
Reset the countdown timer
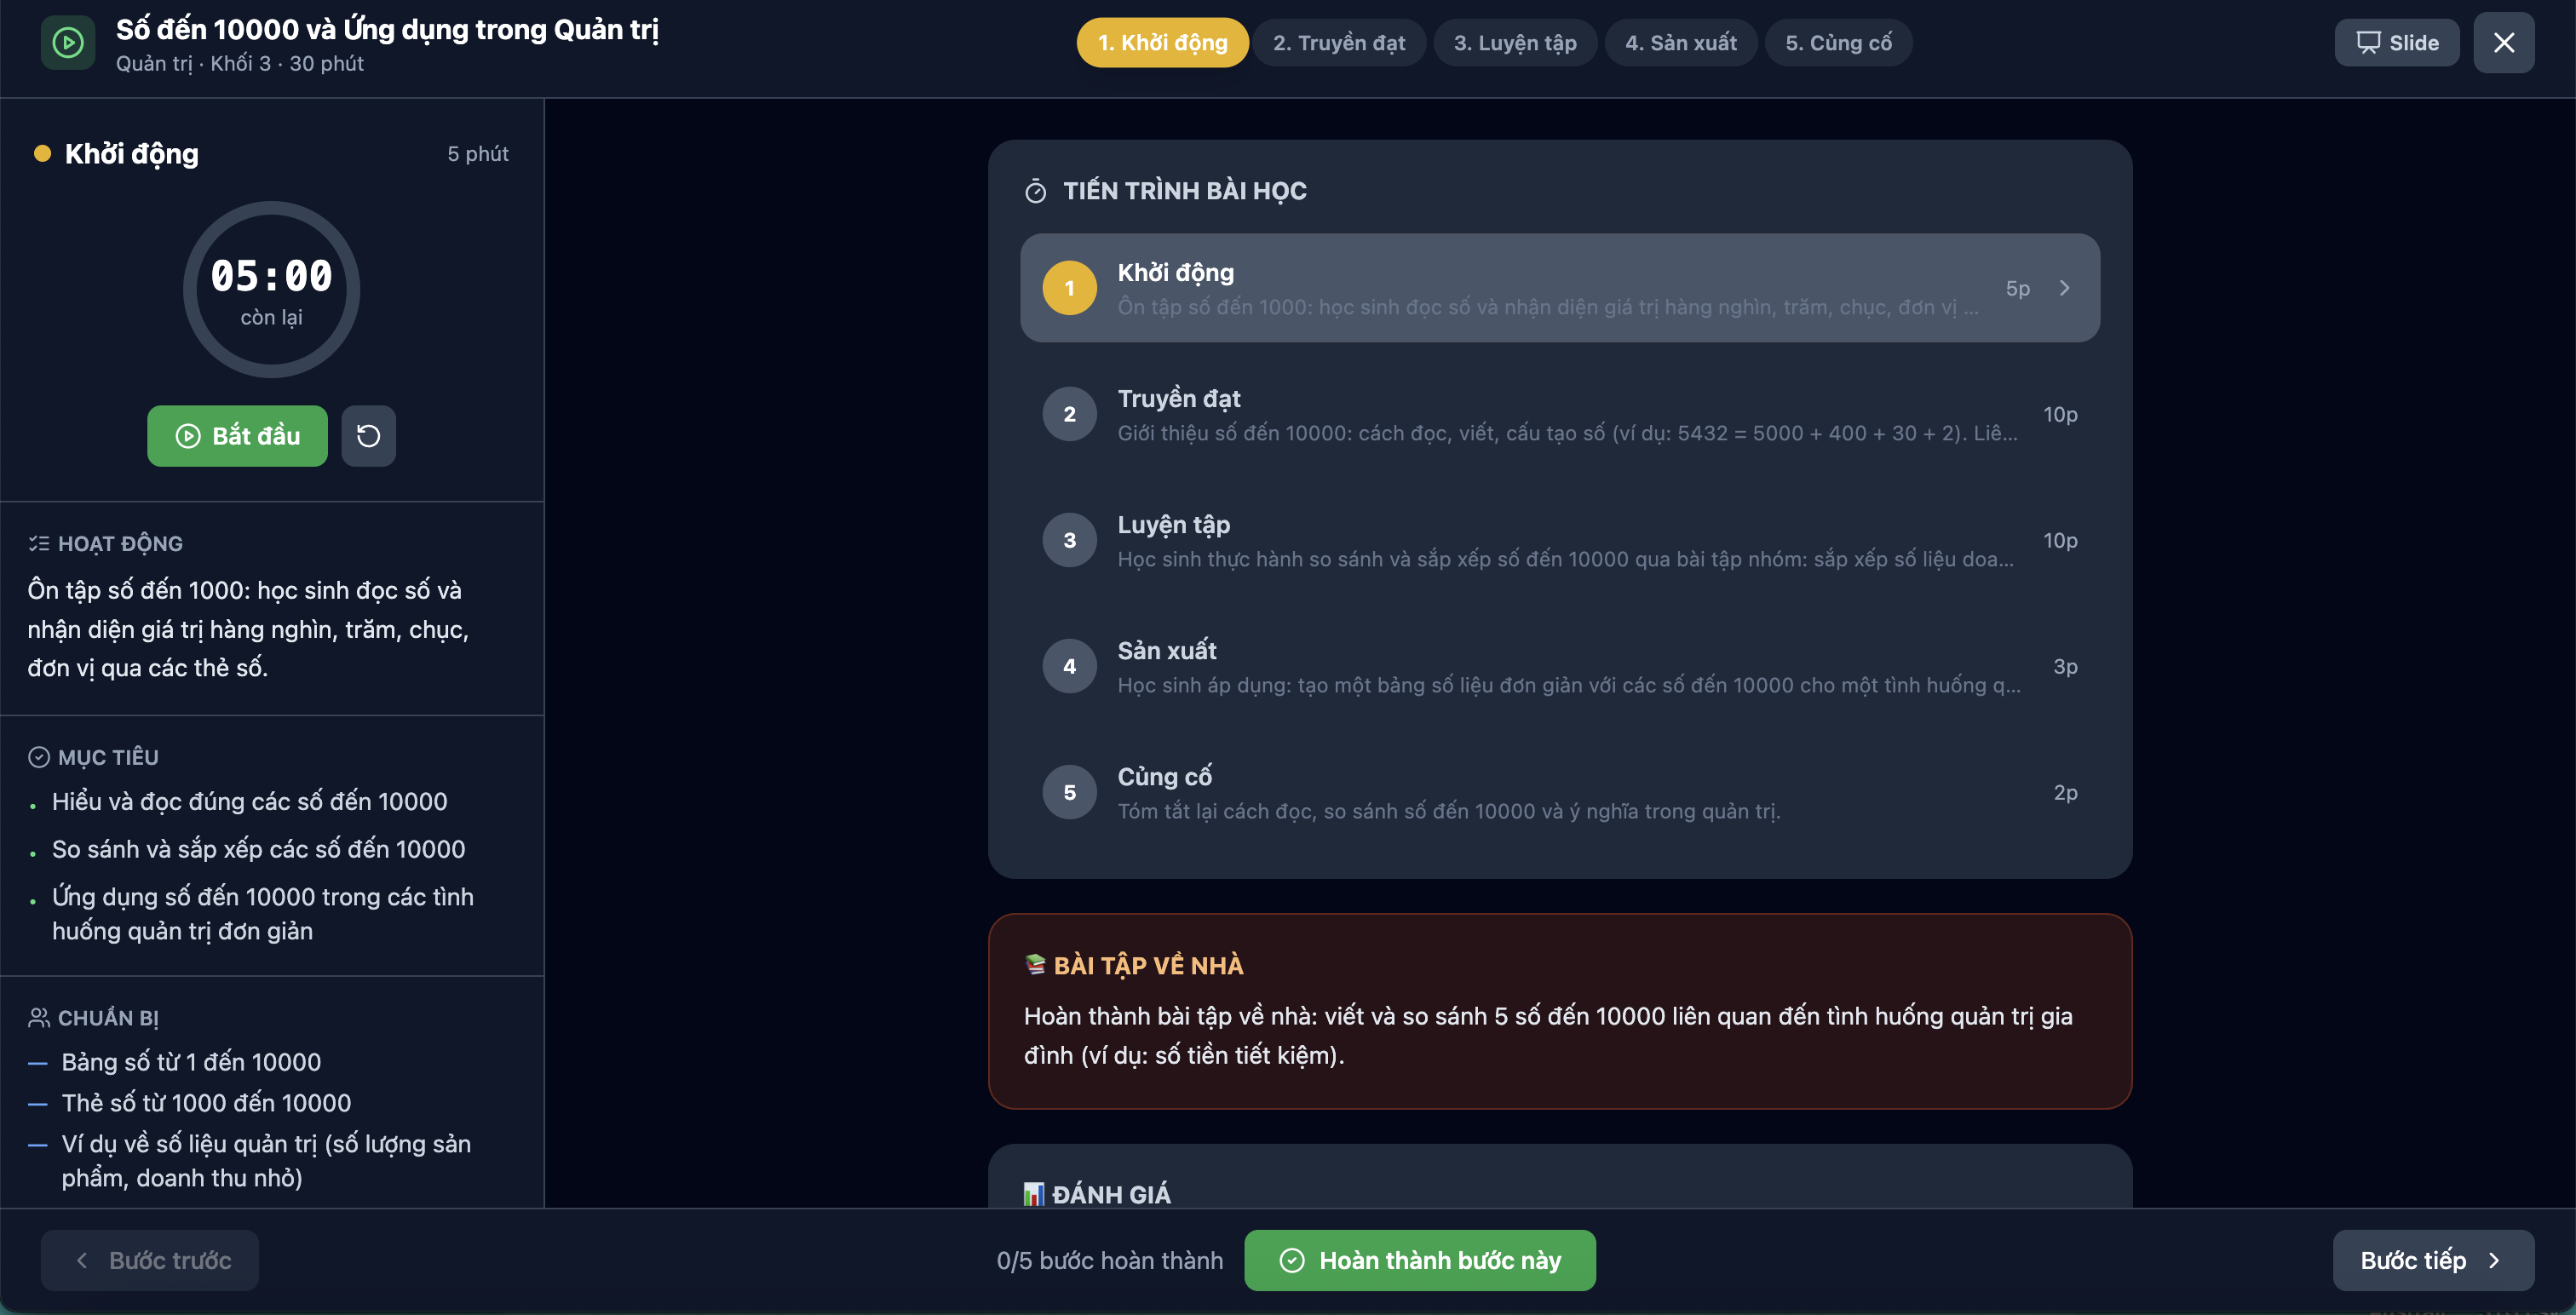[x=368, y=436]
